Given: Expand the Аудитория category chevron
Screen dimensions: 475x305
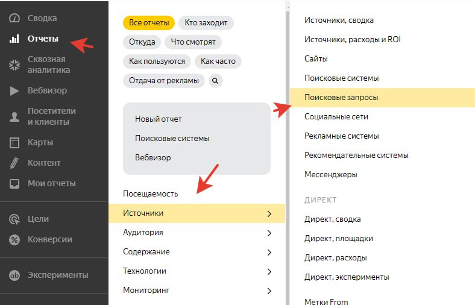Looking at the screenshot, I should 269,233.
